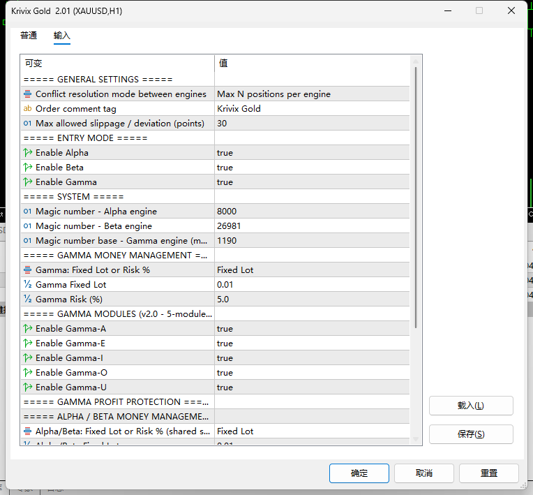Click the arrow icon beside Enable Beta
The height and width of the screenshot is (495, 533).
[27, 167]
